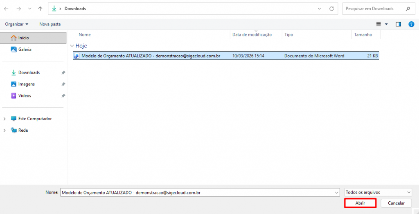Click the Back navigation arrow
Screen dimensions: 419x214
[6, 9]
